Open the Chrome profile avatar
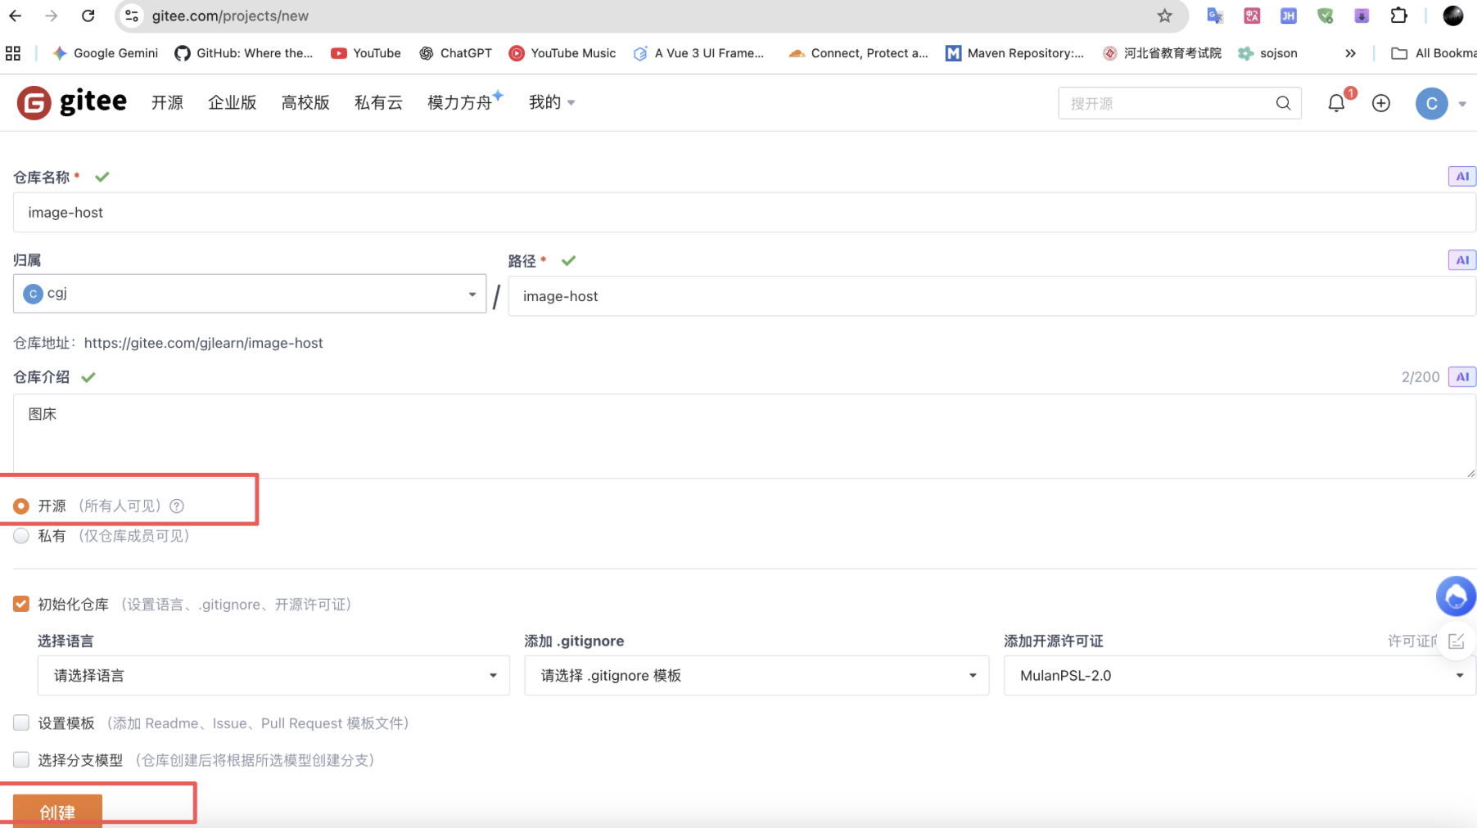 point(1453,16)
